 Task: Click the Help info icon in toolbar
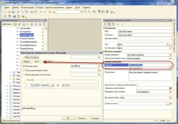pos(111,12)
